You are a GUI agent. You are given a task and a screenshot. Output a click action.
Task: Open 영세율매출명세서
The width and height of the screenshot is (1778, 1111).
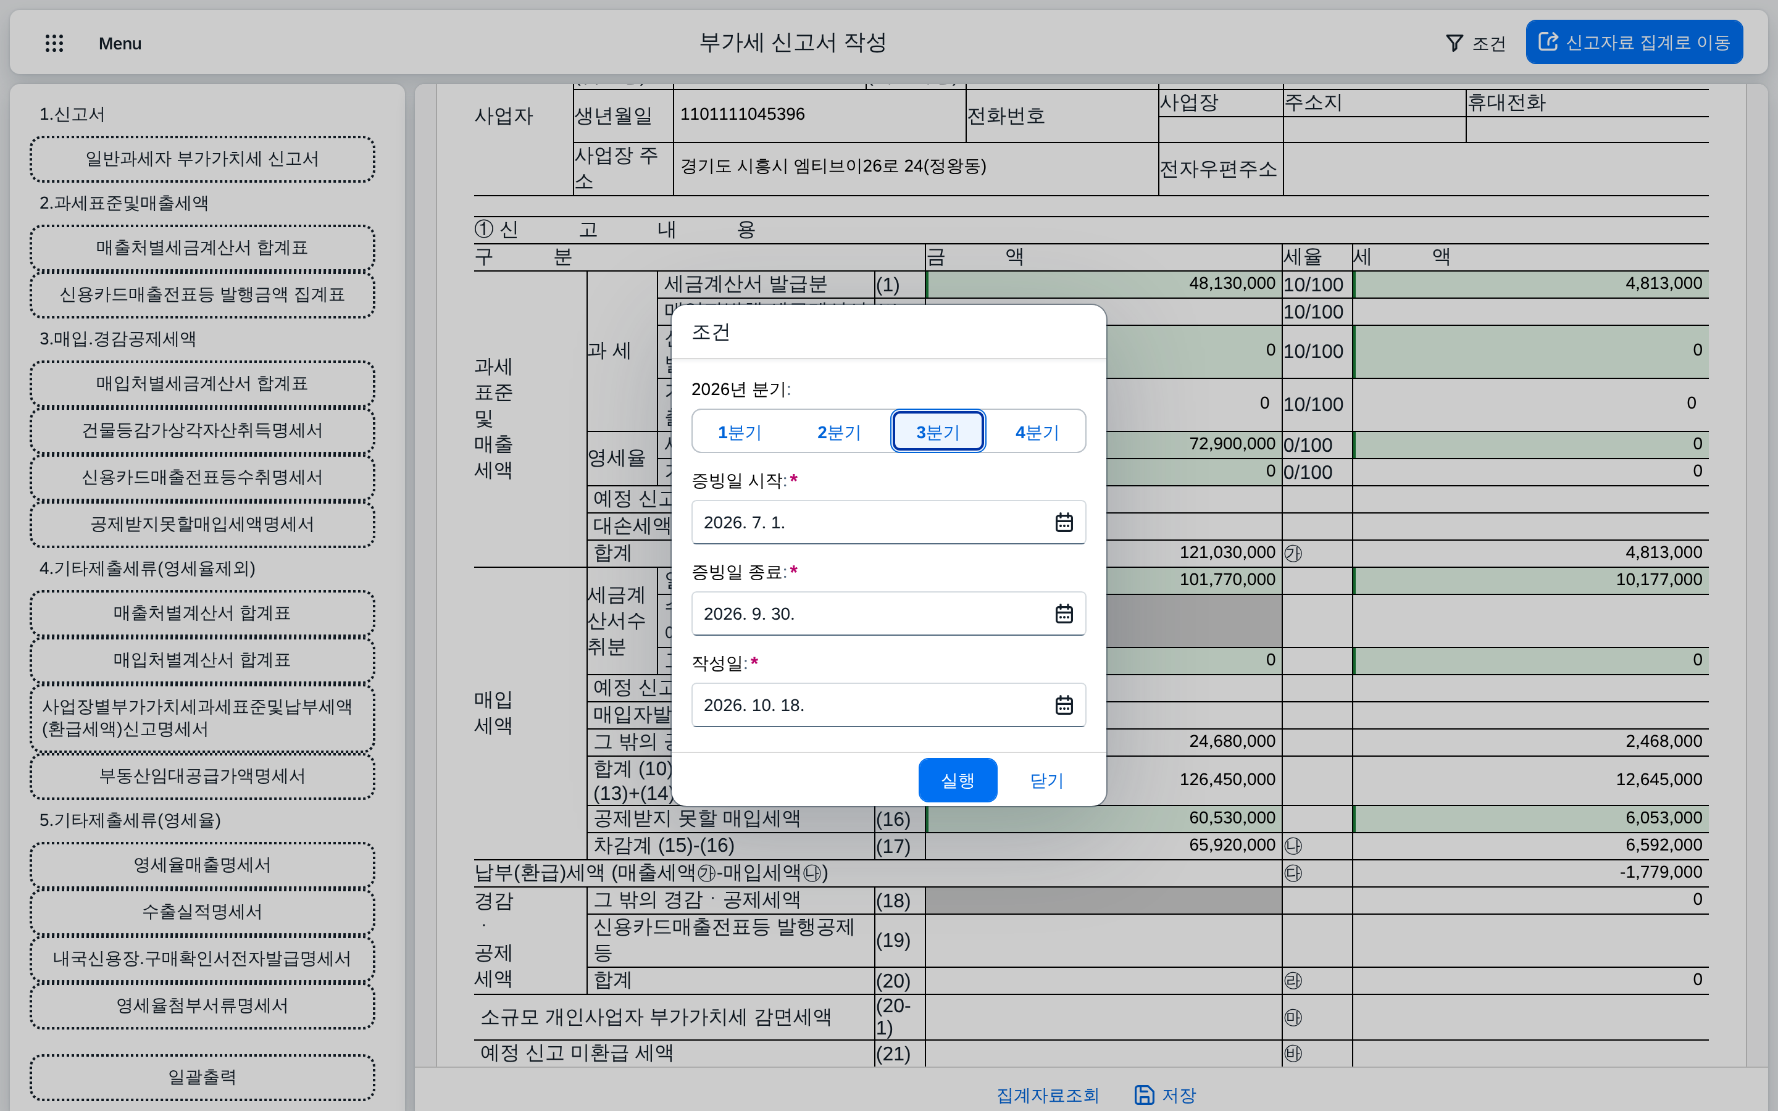[202, 865]
